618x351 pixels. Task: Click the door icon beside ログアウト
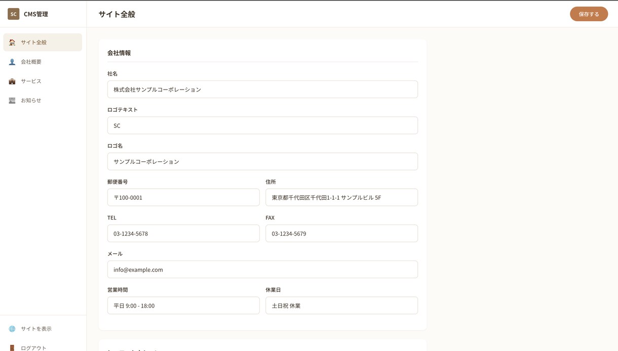pos(12,347)
